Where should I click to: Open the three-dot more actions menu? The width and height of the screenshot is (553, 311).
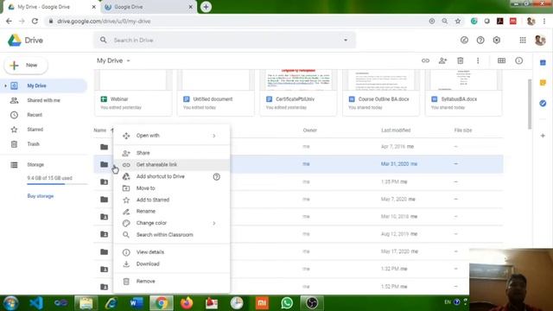478,60
